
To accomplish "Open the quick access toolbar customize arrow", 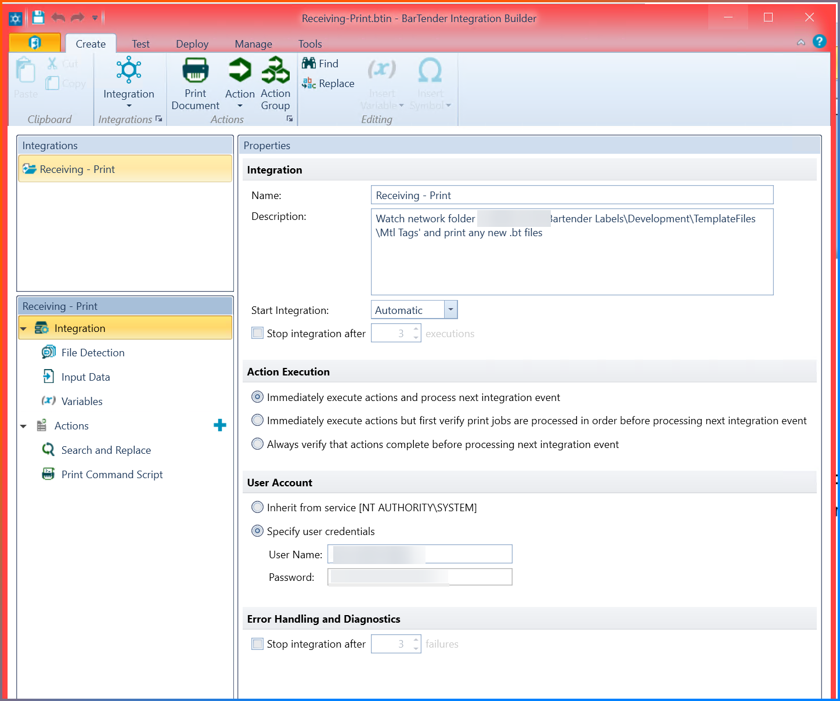I will [95, 18].
